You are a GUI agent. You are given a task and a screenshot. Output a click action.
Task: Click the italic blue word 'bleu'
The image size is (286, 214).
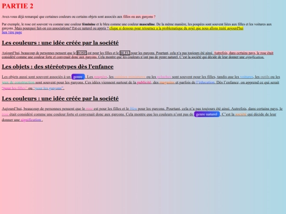(x=133, y=109)
